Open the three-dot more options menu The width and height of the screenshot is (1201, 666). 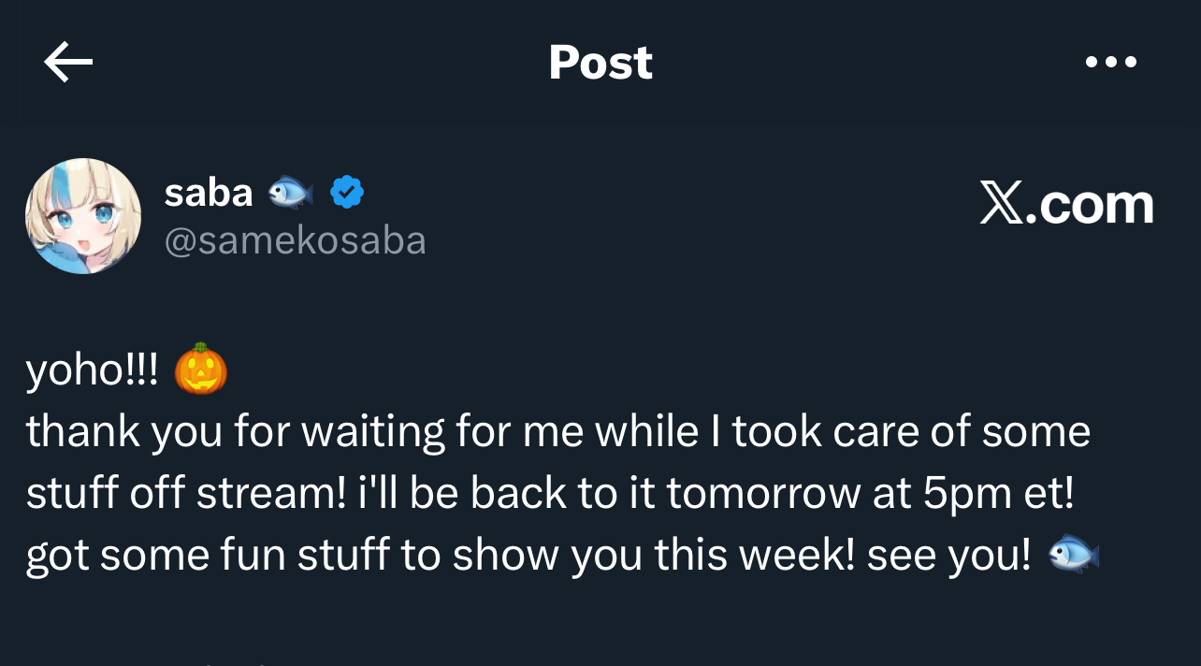[x=1110, y=63]
